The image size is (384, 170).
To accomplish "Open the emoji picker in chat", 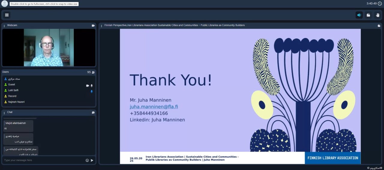I will 87,160.
